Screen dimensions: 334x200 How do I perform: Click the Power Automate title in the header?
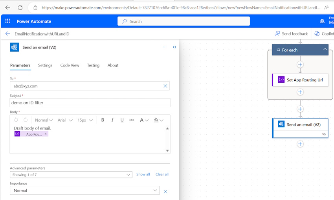click(x=34, y=21)
